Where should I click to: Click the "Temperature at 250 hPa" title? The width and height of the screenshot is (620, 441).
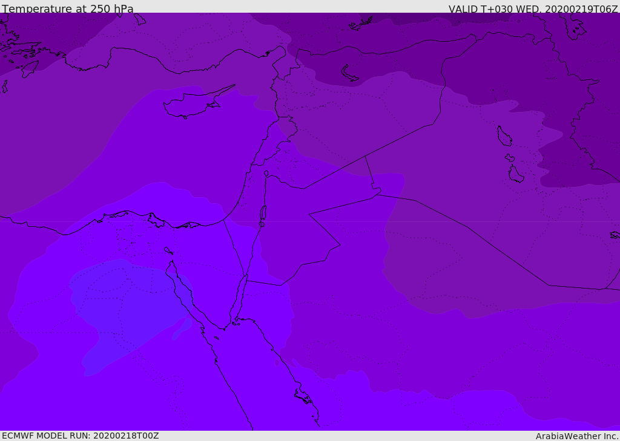click(68, 8)
